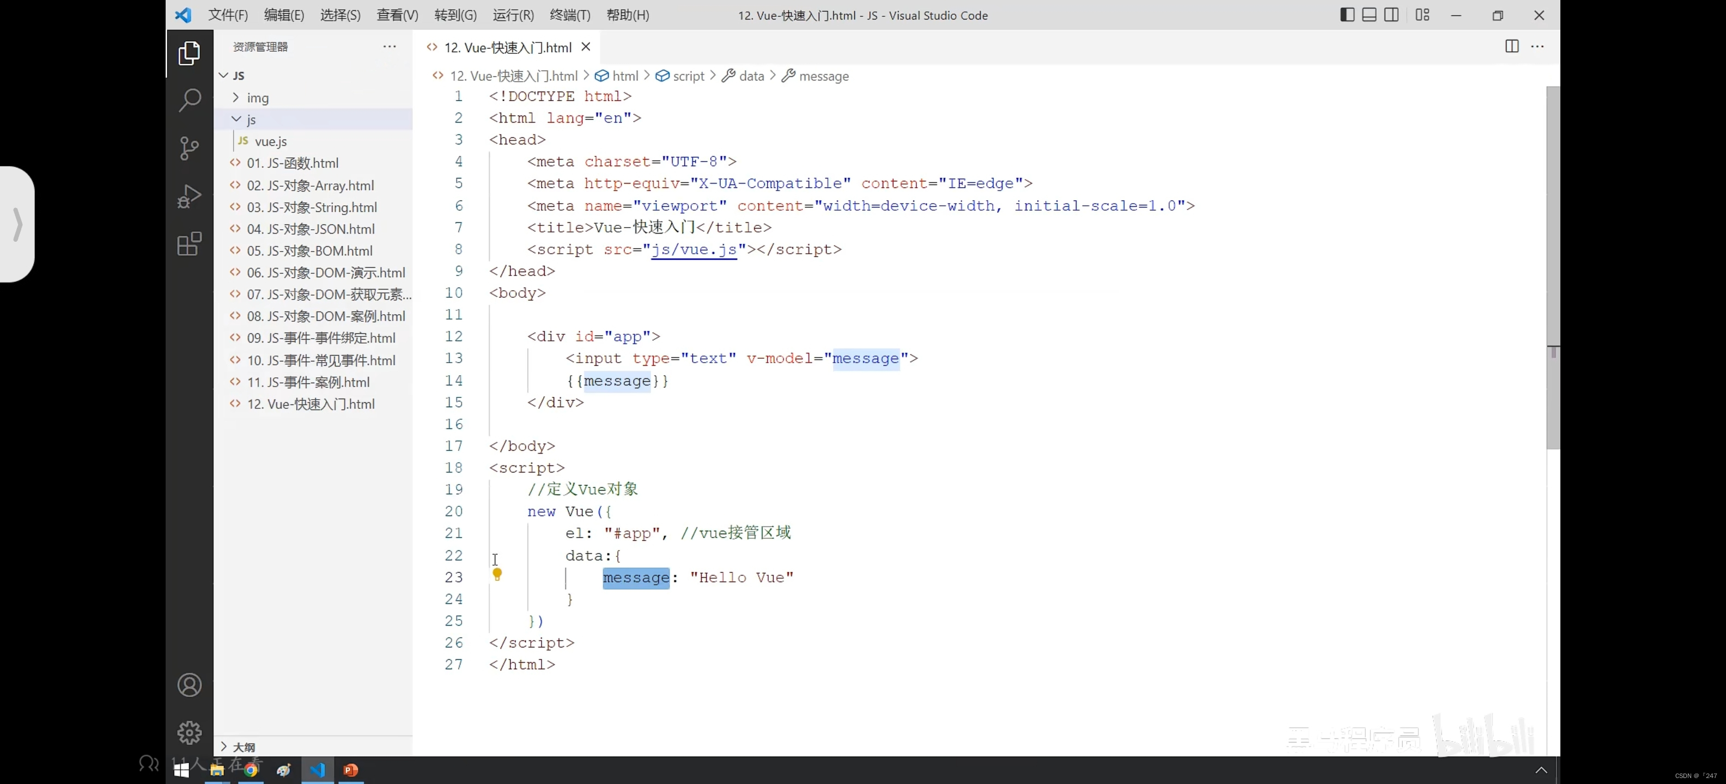Click the script breadcrumb item
This screenshot has height=784, width=1726.
pos(680,76)
